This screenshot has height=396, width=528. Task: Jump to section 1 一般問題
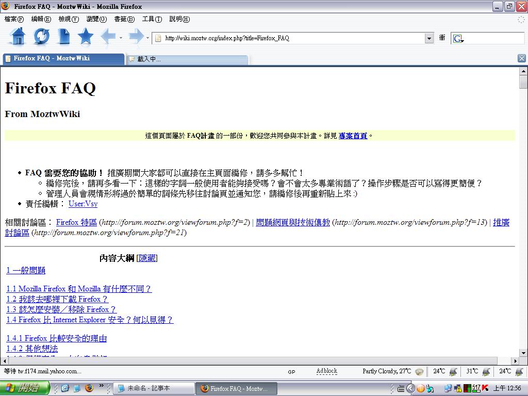[26, 270]
